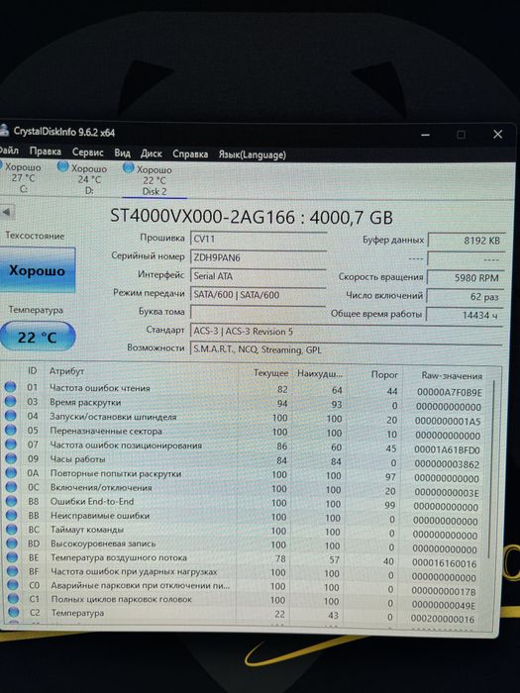The width and height of the screenshot is (520, 693).
Task: Open the Сервис menu
Action: coord(87,152)
